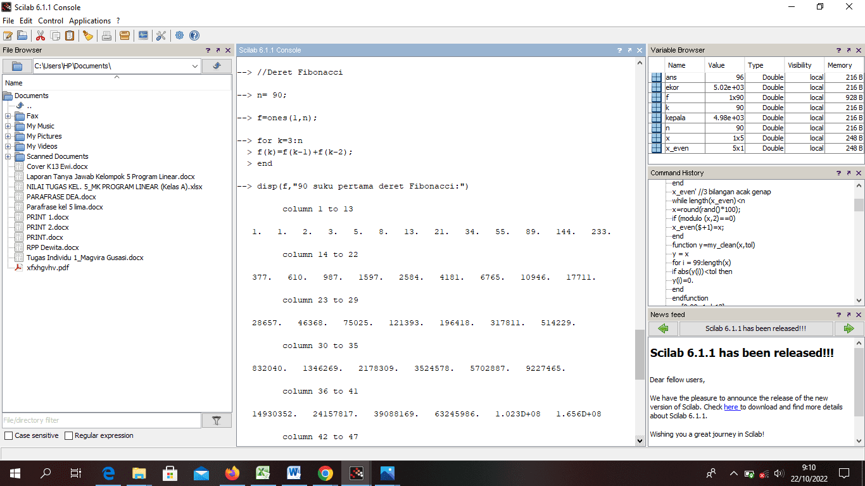Screen dimensions: 865x486
Task: Undock the Scilab Console panel
Action: pyautogui.click(x=630, y=50)
